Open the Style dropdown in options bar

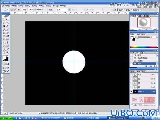(63, 10)
